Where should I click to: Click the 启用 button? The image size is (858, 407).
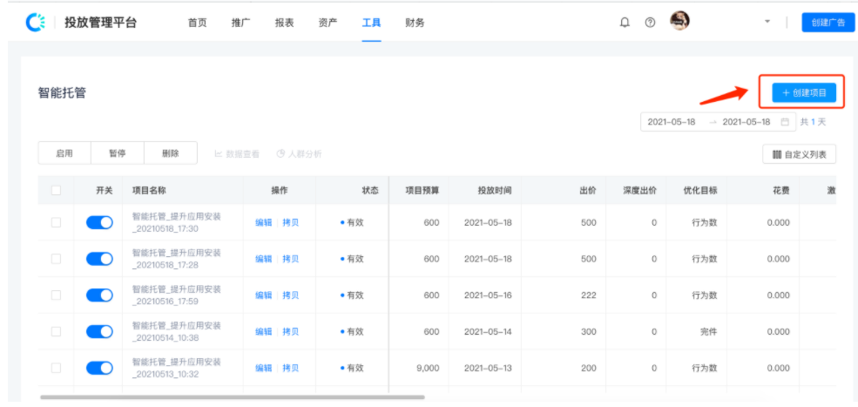[x=64, y=153]
